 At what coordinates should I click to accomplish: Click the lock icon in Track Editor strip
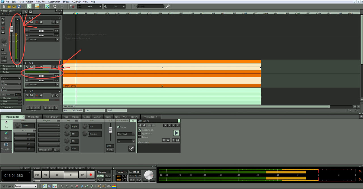point(3,32)
